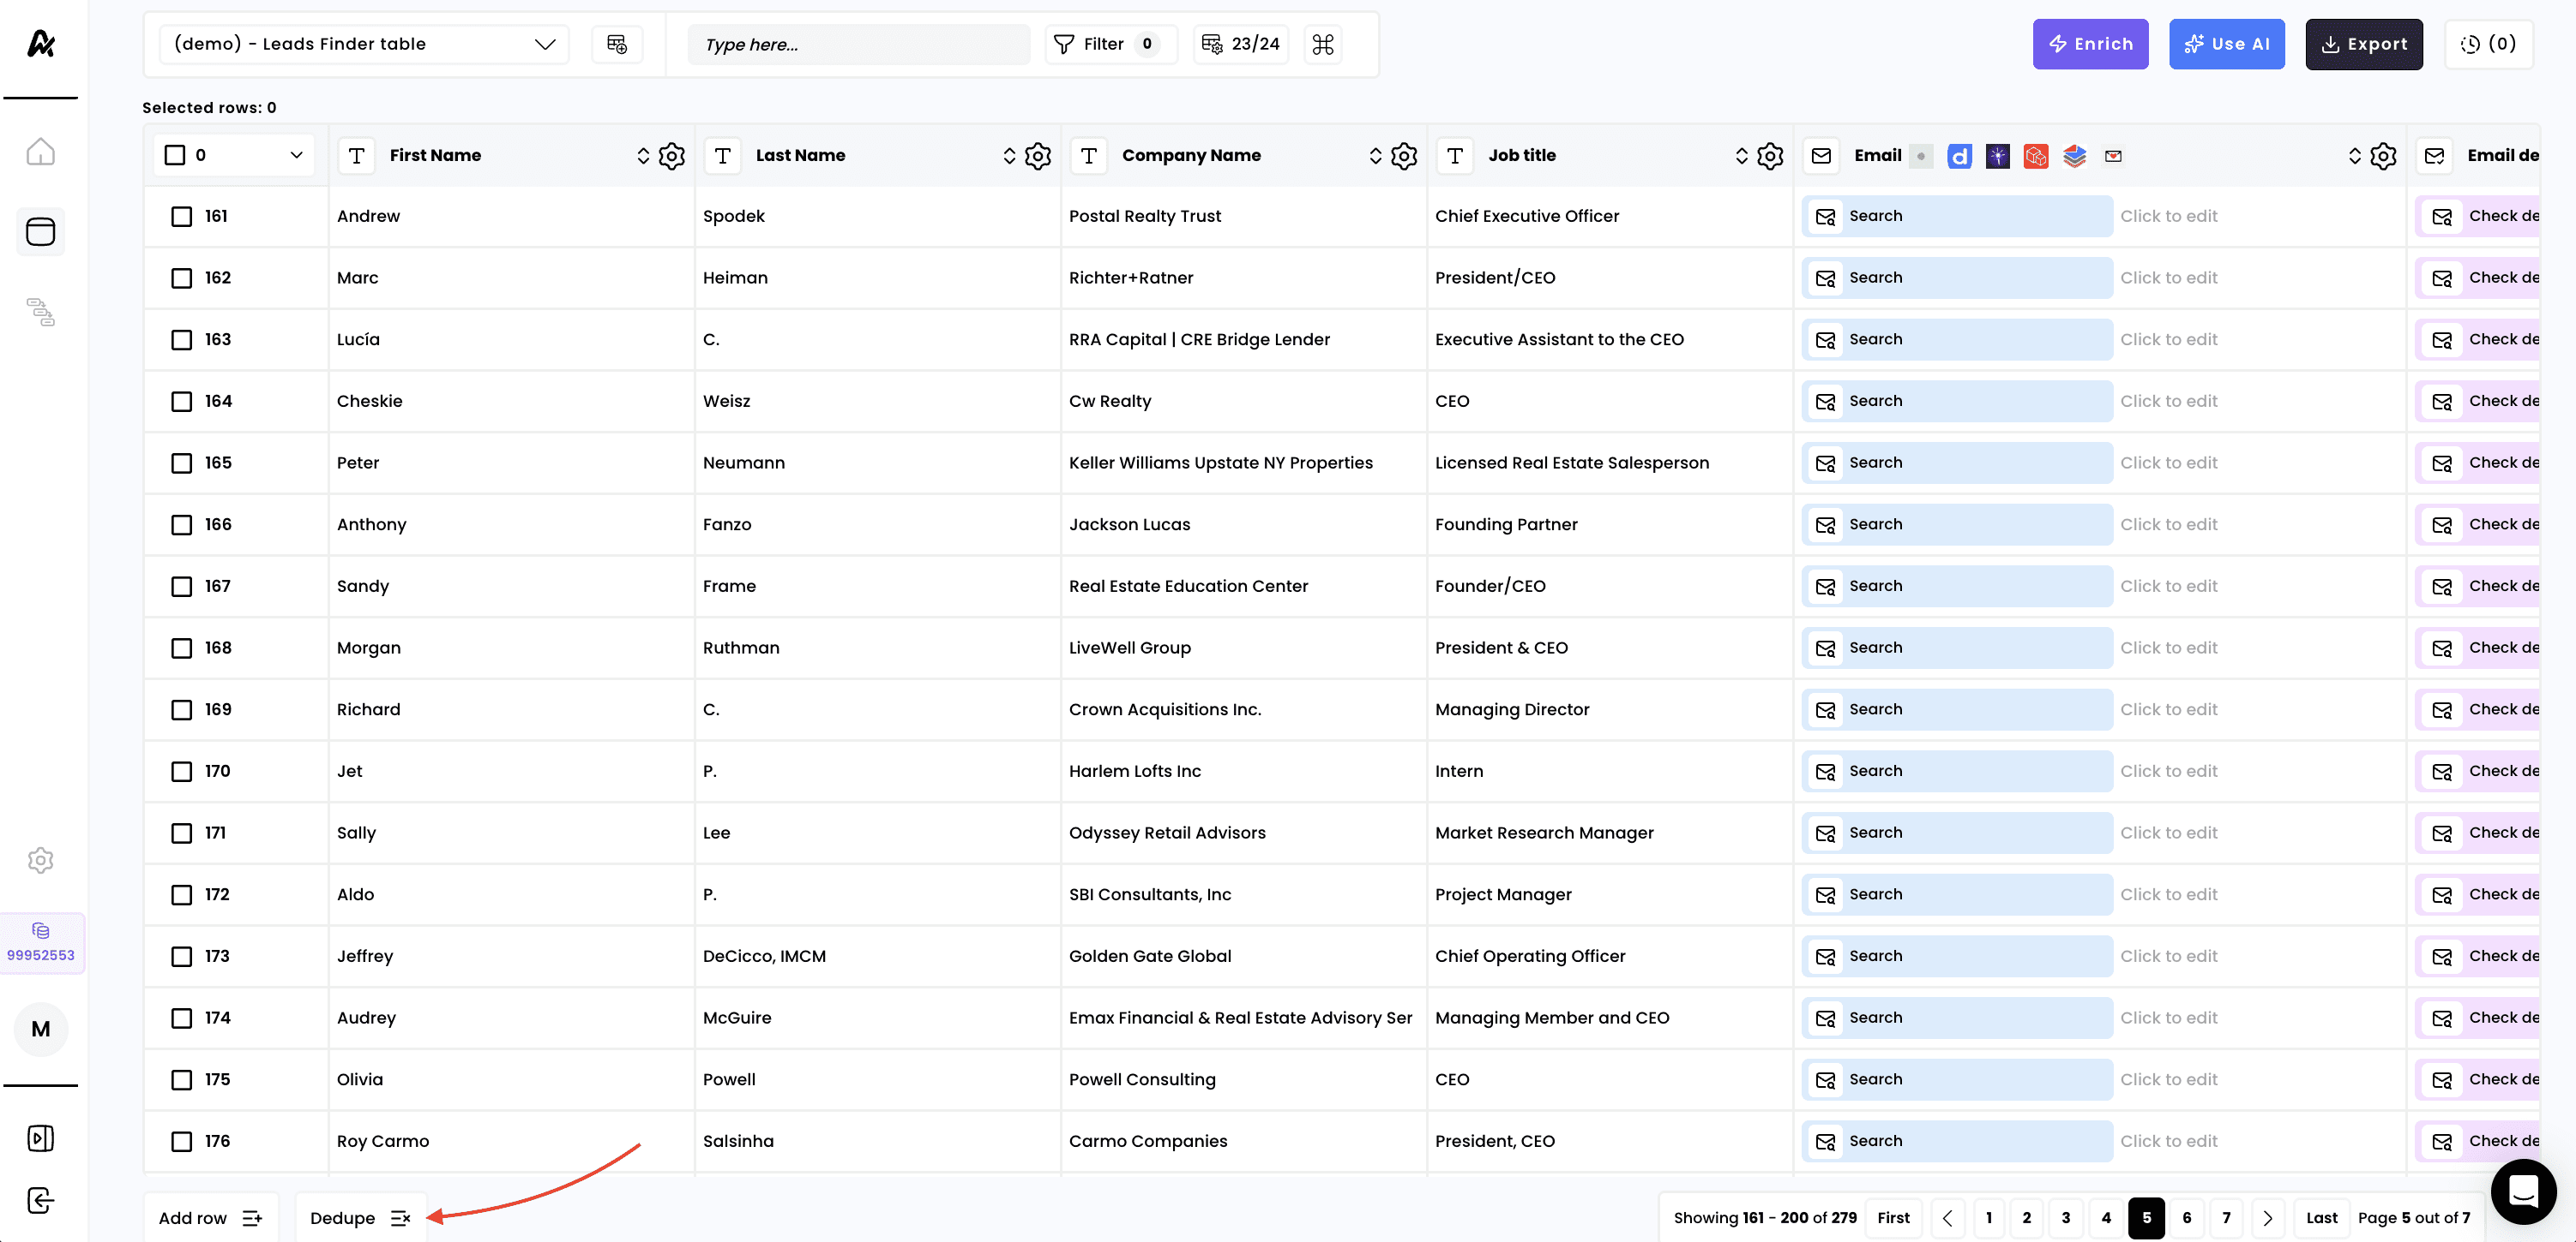Viewport: 2576px width, 1242px height.
Task: Go to next page arrow
Action: pyautogui.click(x=2267, y=1218)
